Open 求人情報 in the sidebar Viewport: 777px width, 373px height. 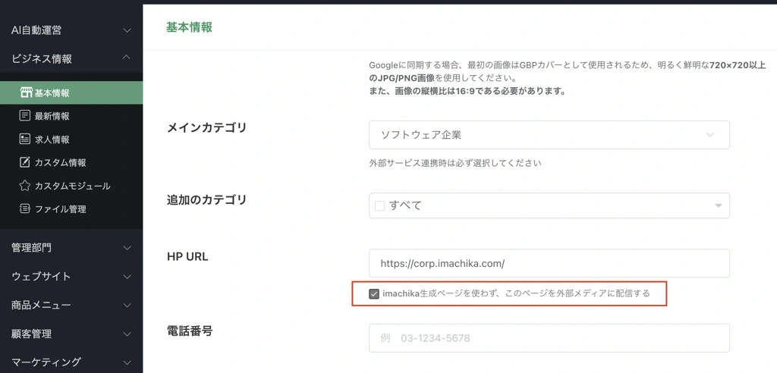(71, 139)
